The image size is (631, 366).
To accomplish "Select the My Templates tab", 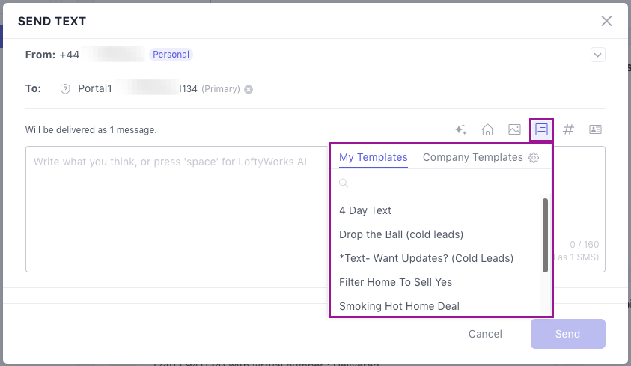I will click(x=373, y=157).
